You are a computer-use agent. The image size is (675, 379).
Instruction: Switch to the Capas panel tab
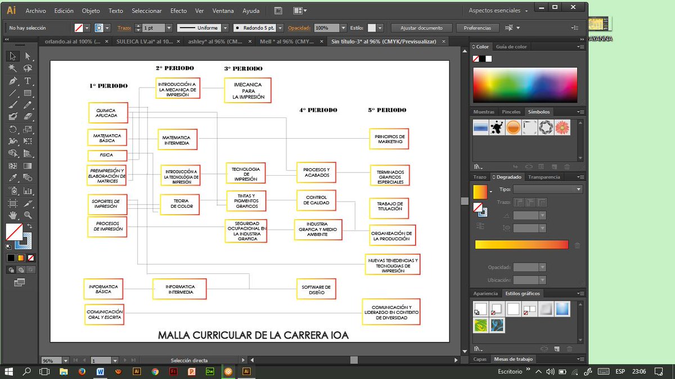(x=480, y=359)
